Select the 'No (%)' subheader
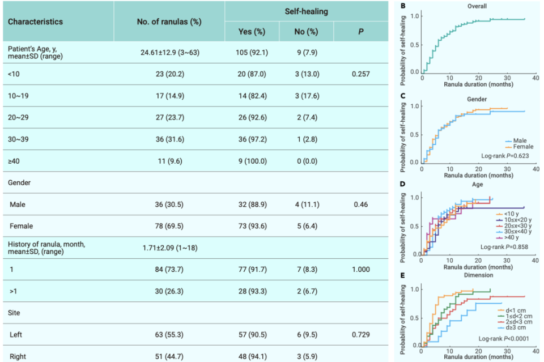The width and height of the screenshot is (544, 362). pyautogui.click(x=307, y=32)
